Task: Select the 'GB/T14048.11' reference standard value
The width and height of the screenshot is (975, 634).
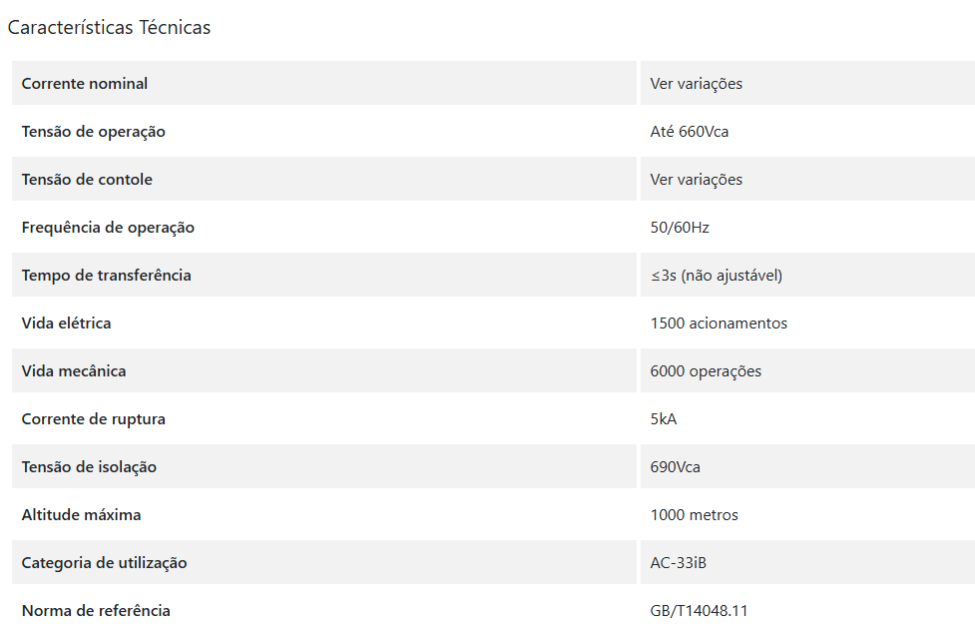Action: 699,611
